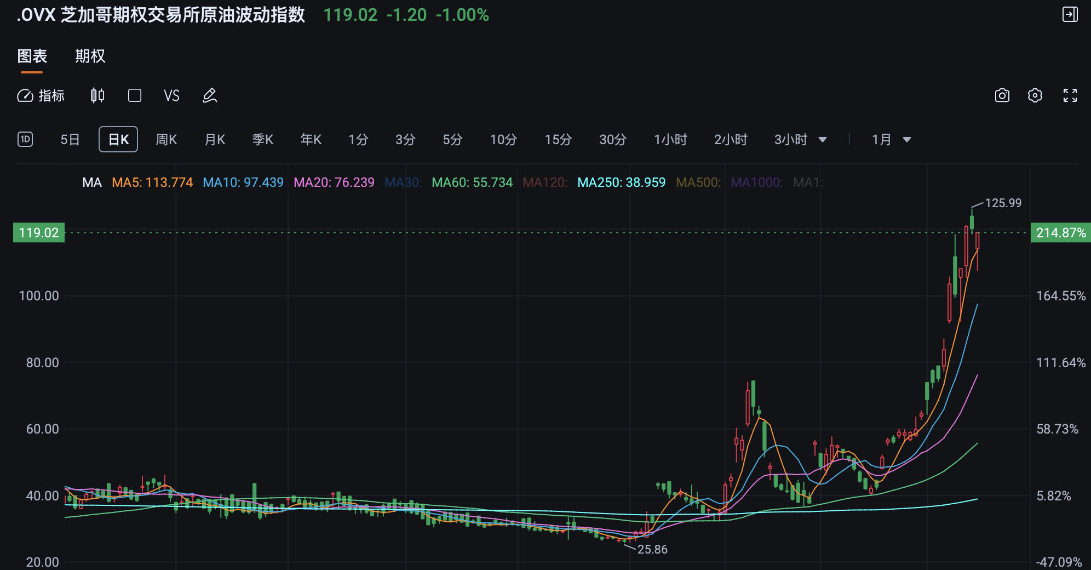Click the 1D interval icon

(25, 139)
